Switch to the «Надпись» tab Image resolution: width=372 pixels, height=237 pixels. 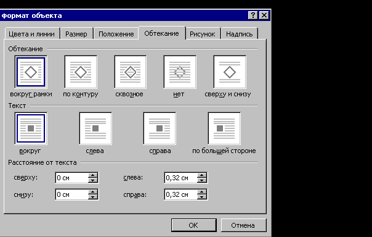tap(239, 34)
